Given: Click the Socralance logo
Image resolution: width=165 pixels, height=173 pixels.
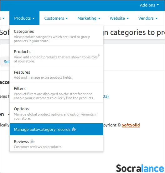Looking at the screenshot, I should [x=140, y=168].
